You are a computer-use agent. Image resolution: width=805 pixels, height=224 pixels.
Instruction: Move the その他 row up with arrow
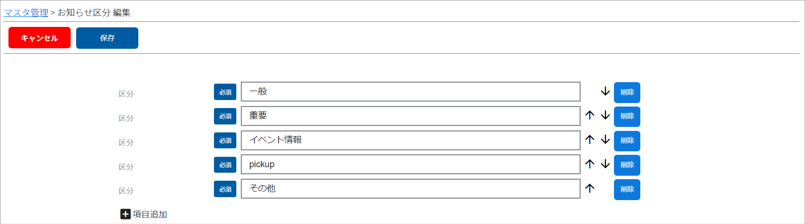pyautogui.click(x=590, y=189)
